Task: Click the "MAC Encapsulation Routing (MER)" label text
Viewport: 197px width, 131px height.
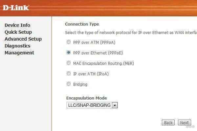Action: pyautogui.click(x=104, y=64)
